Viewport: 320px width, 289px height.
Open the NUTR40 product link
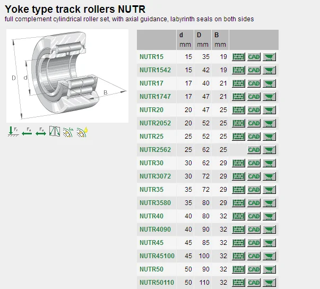tap(151, 216)
